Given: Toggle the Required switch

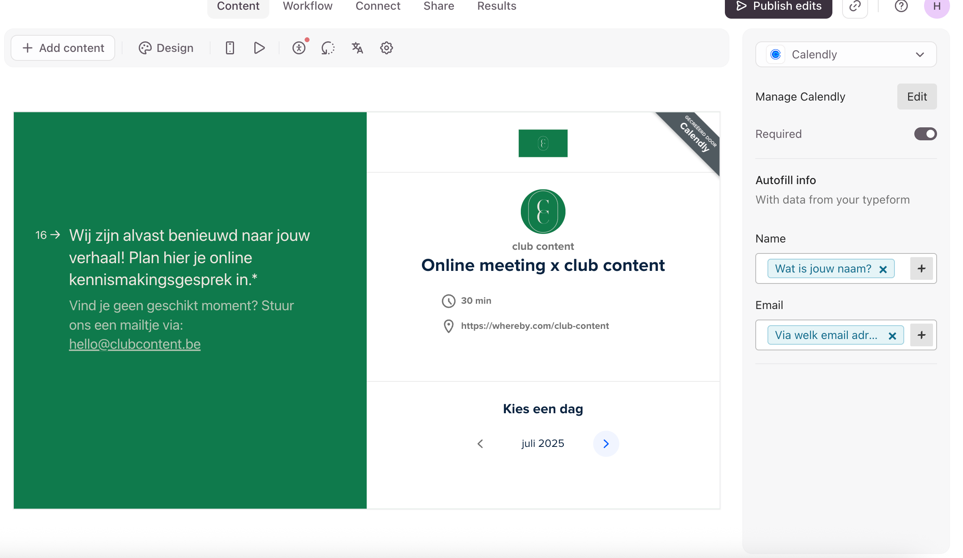Looking at the screenshot, I should [x=925, y=134].
